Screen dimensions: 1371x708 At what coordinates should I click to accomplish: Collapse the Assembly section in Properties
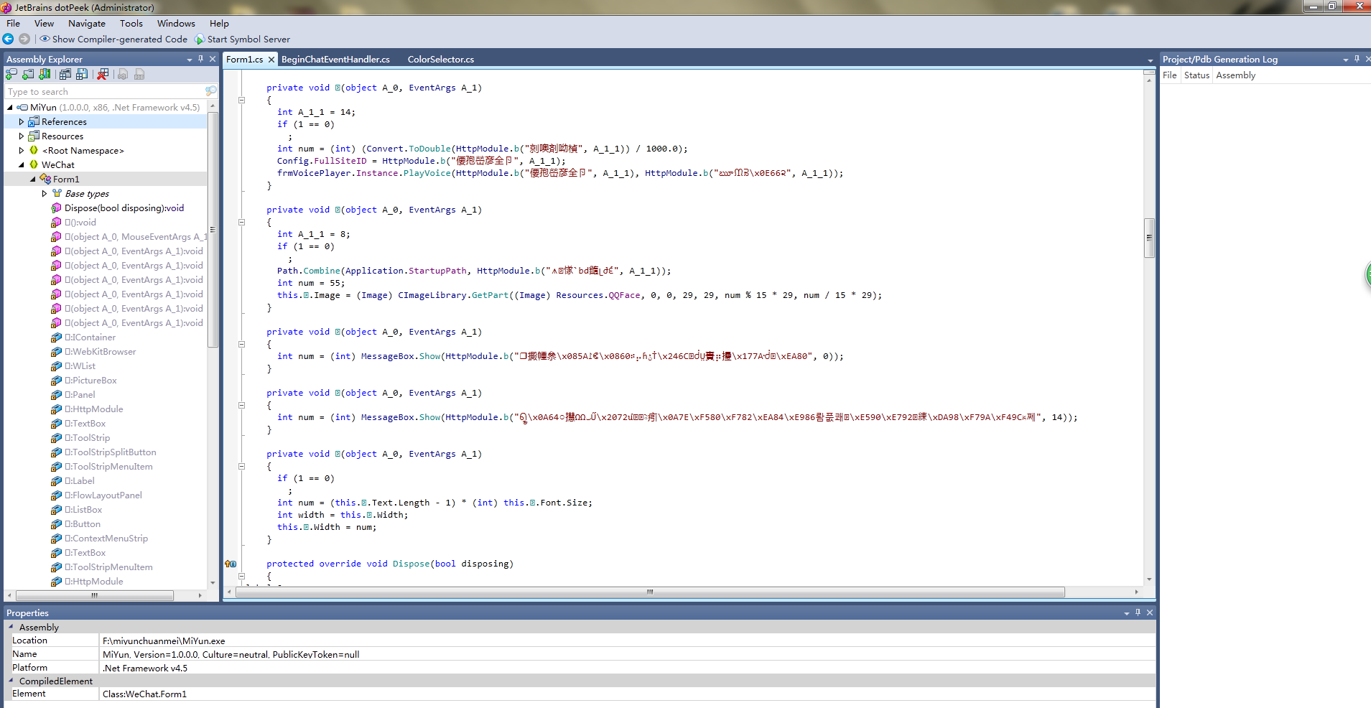[11, 627]
